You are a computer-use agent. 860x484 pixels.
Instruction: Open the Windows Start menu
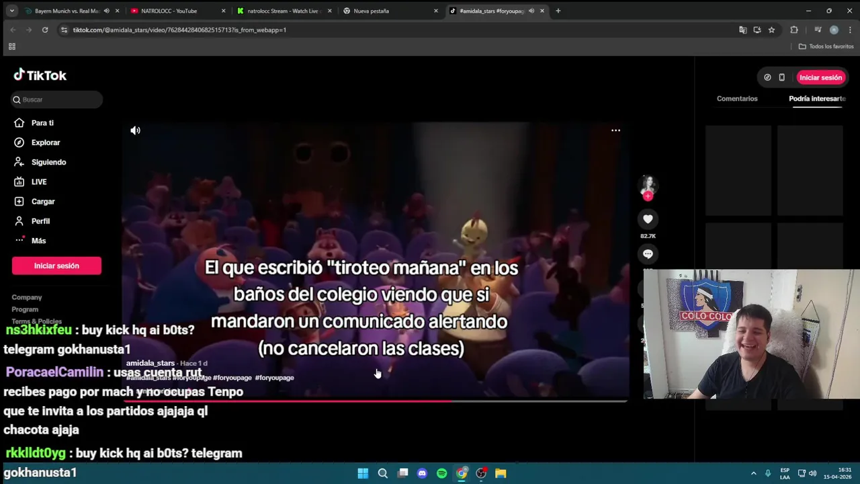tap(363, 473)
